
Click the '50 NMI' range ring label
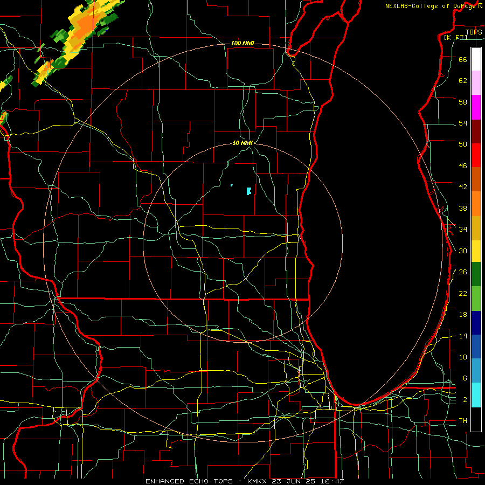pyautogui.click(x=242, y=143)
